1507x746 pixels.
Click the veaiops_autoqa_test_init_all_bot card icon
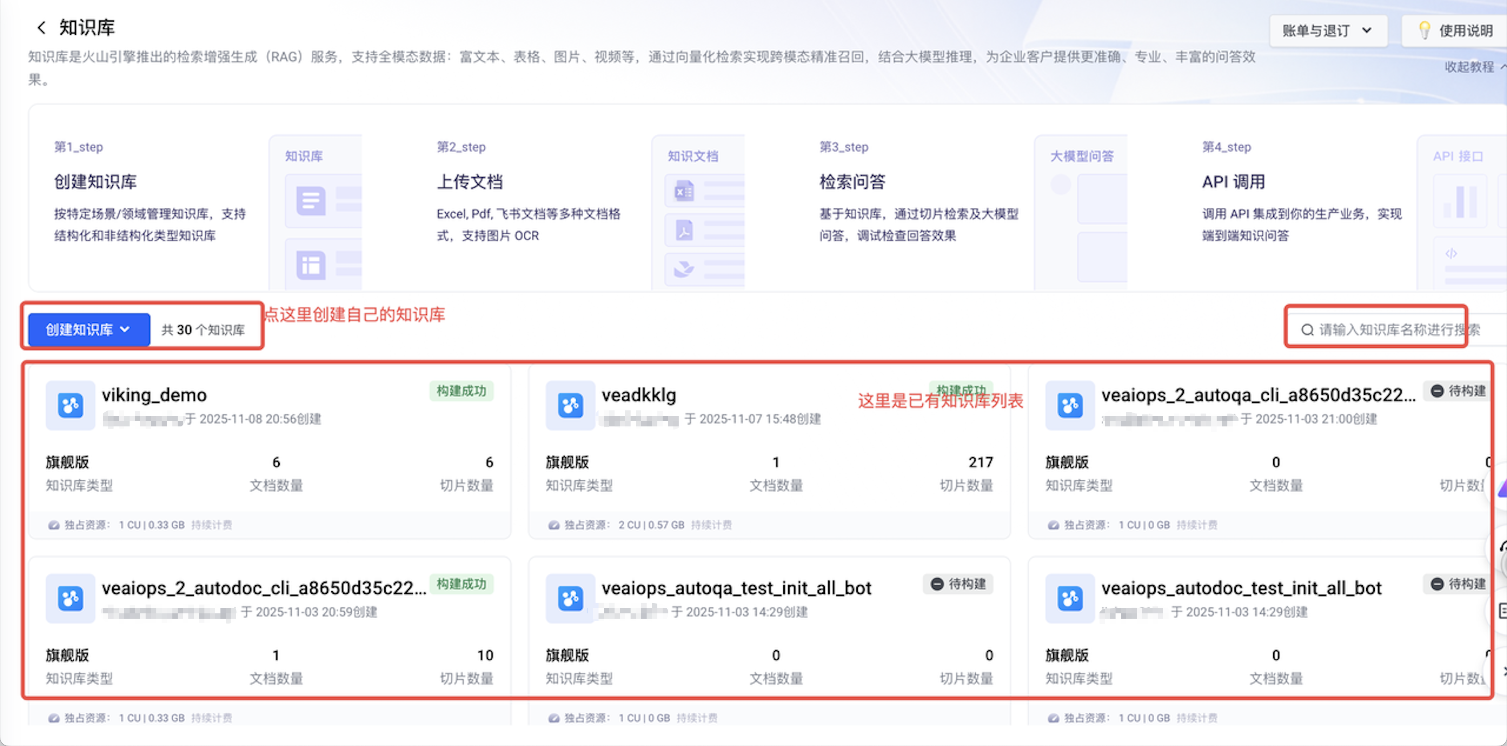tap(570, 598)
